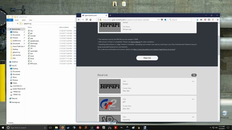
Task: Open Downloads under Quick access
Action: click(16, 43)
